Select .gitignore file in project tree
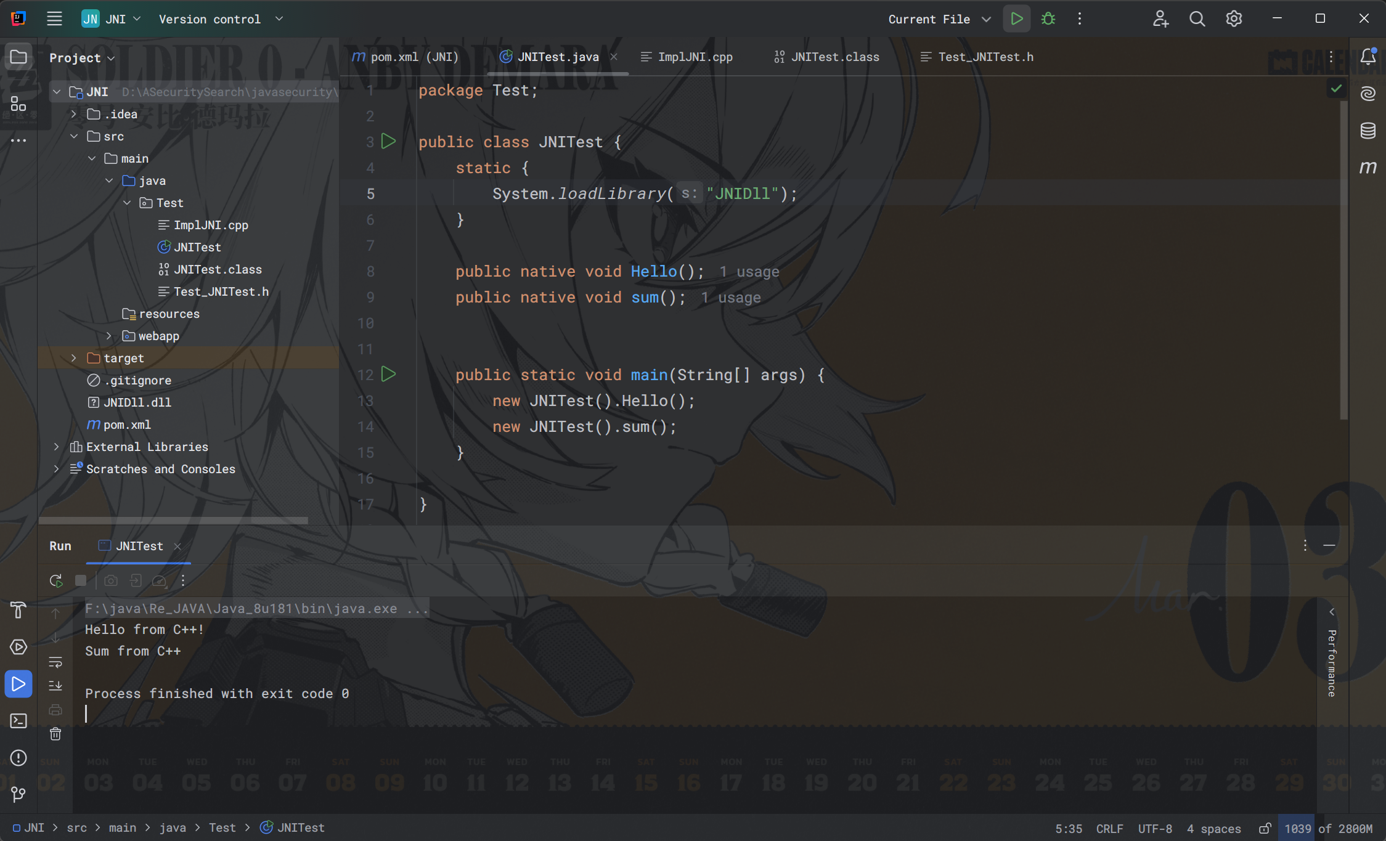The image size is (1386, 841). [138, 381]
